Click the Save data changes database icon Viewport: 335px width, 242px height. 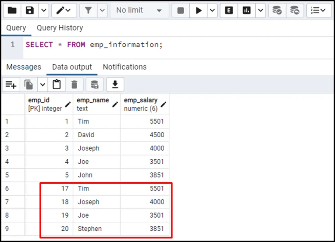coord(94,84)
